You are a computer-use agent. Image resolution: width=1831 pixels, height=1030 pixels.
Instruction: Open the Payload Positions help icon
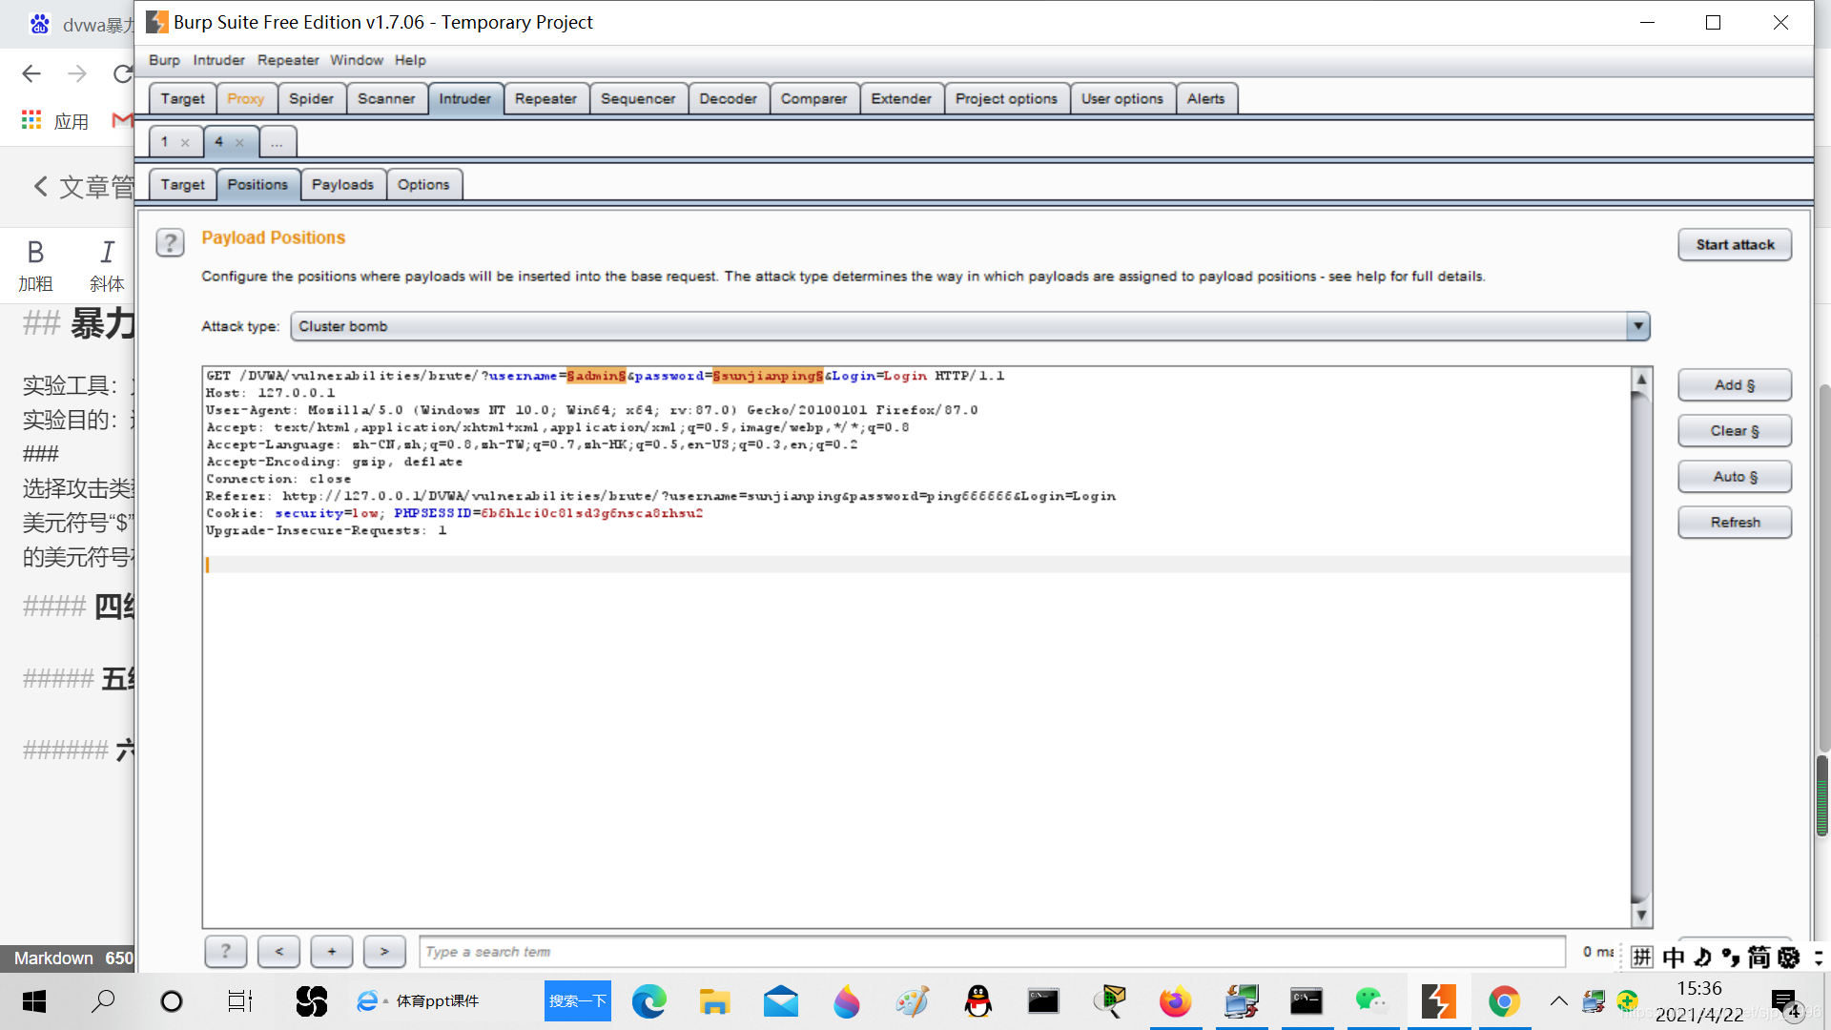click(170, 243)
